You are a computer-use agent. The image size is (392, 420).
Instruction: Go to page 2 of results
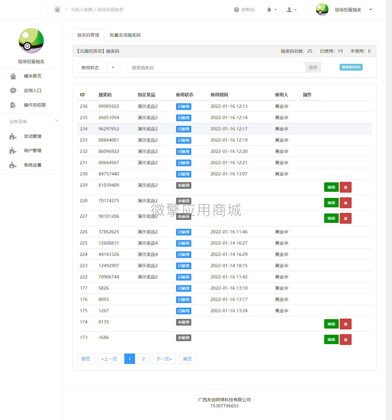143,359
